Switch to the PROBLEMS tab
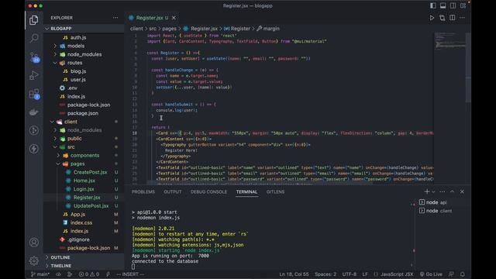Viewport: 496px width, 279px height. [143, 192]
